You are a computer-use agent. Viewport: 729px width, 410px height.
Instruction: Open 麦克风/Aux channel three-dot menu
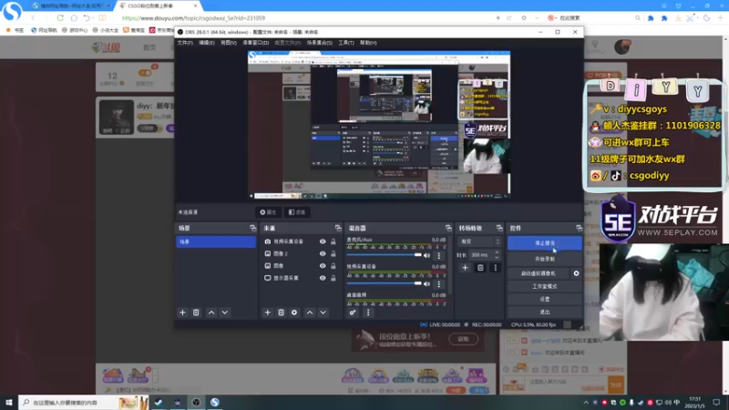click(x=439, y=255)
